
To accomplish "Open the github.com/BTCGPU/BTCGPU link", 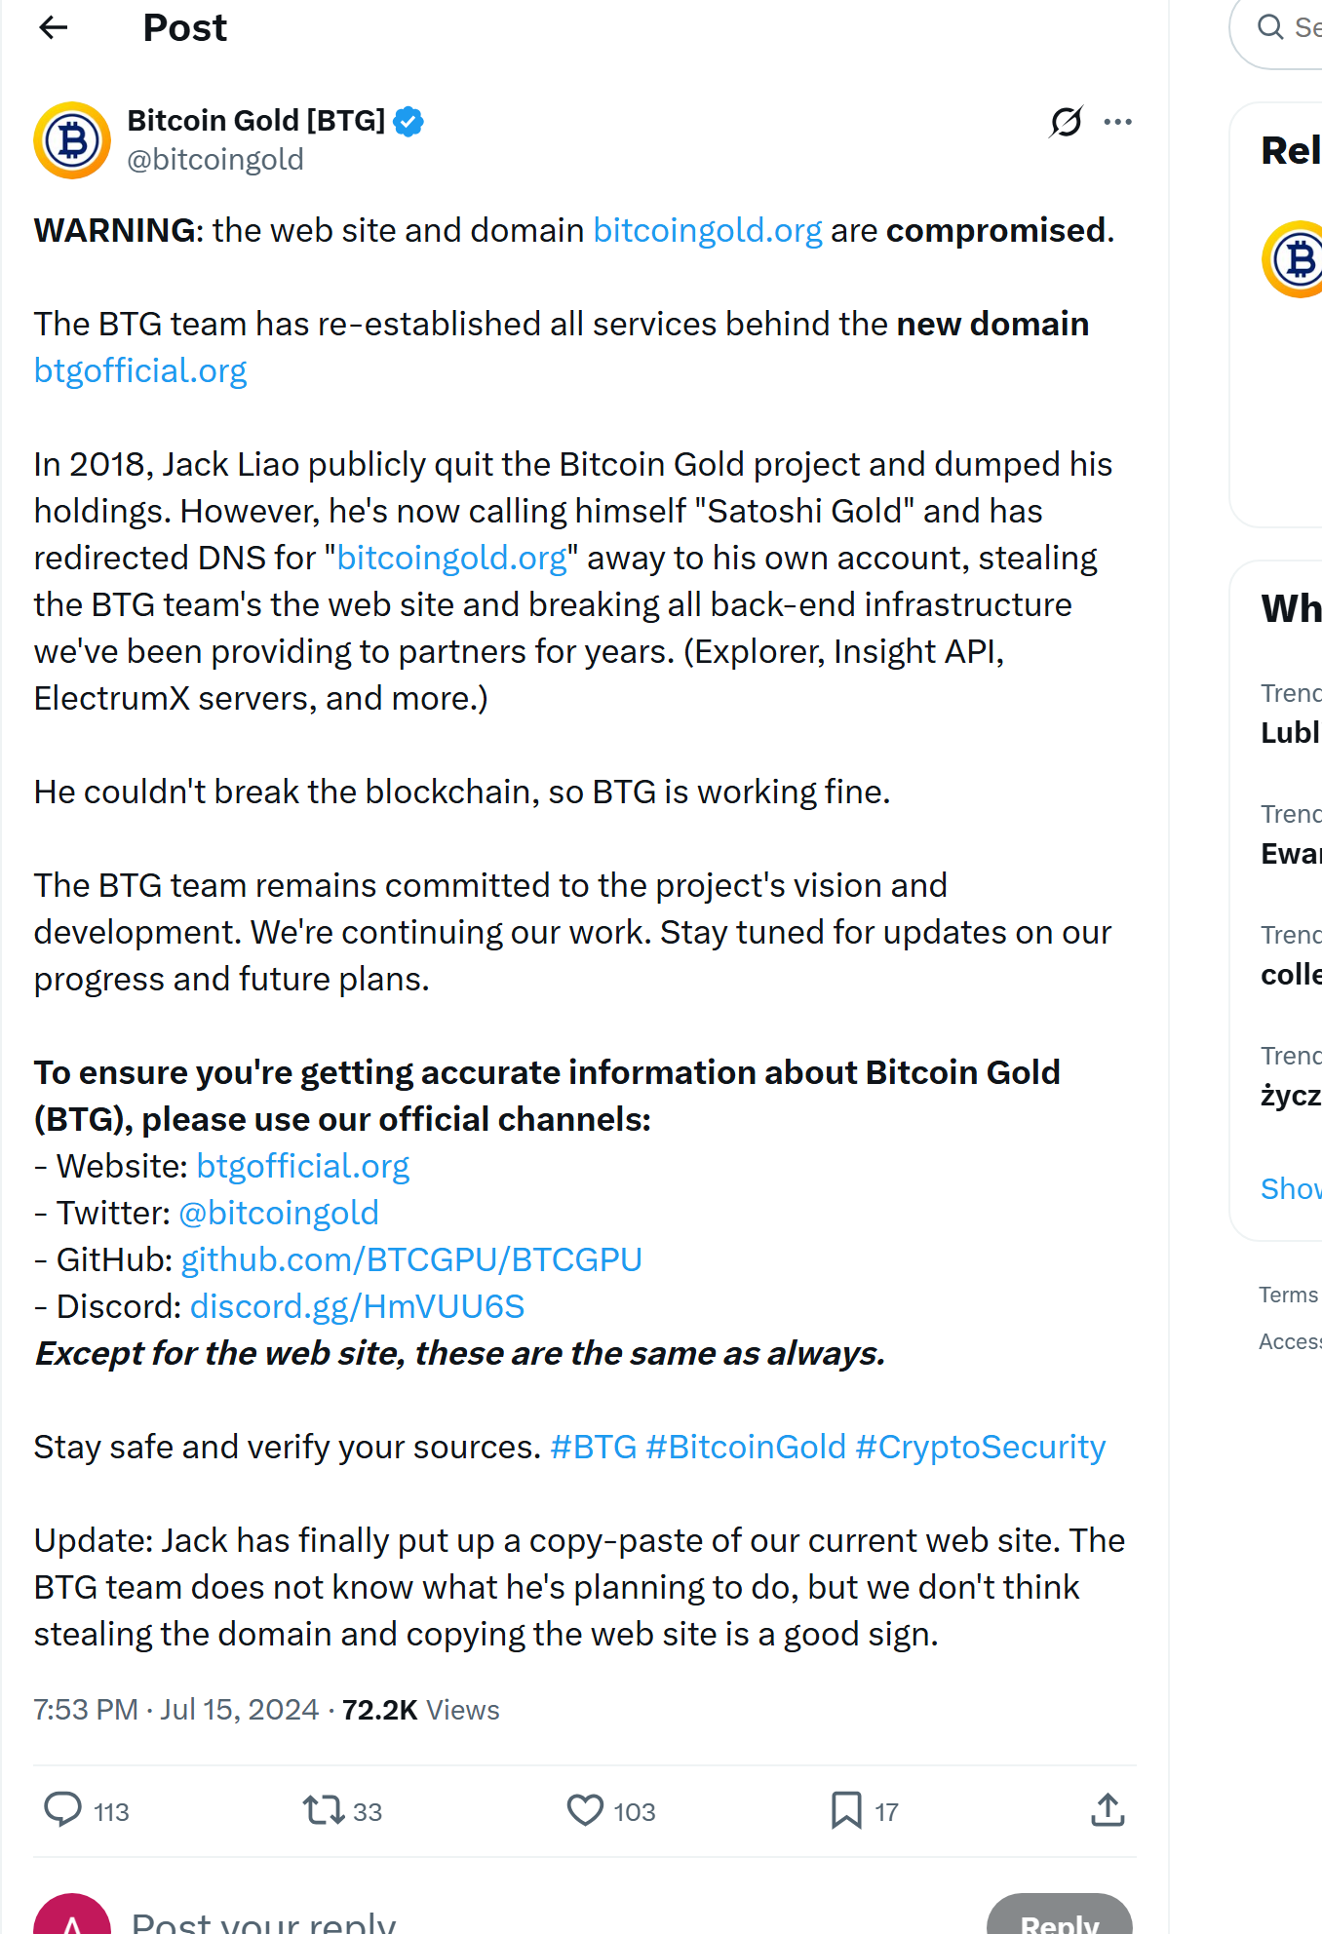I will [410, 1259].
